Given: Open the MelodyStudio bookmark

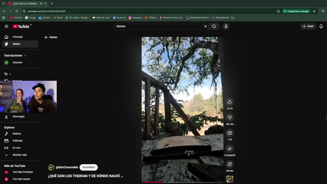Looking at the screenshot, I should click(224, 18).
